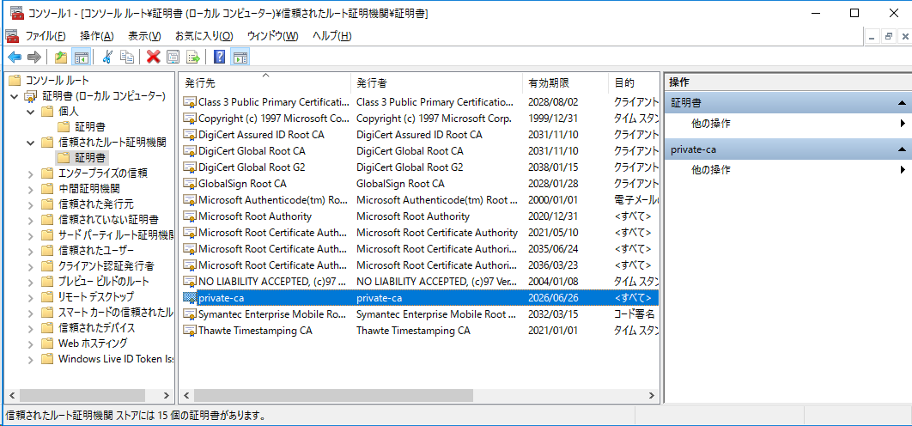Image resolution: width=912 pixels, height=426 pixels.
Task: Select Windows Live ID Token Issuer folder
Action: click(116, 358)
